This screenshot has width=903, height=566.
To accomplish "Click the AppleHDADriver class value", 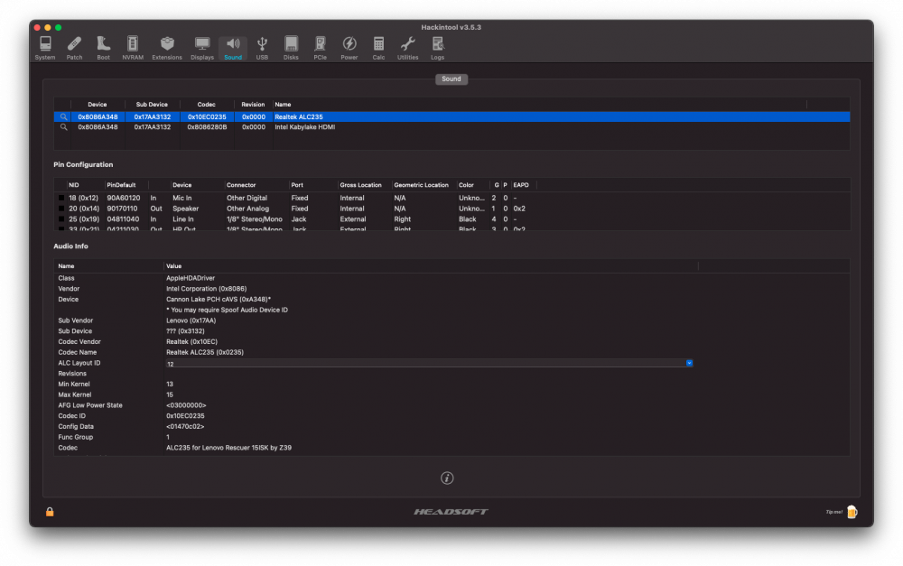I will pos(191,278).
